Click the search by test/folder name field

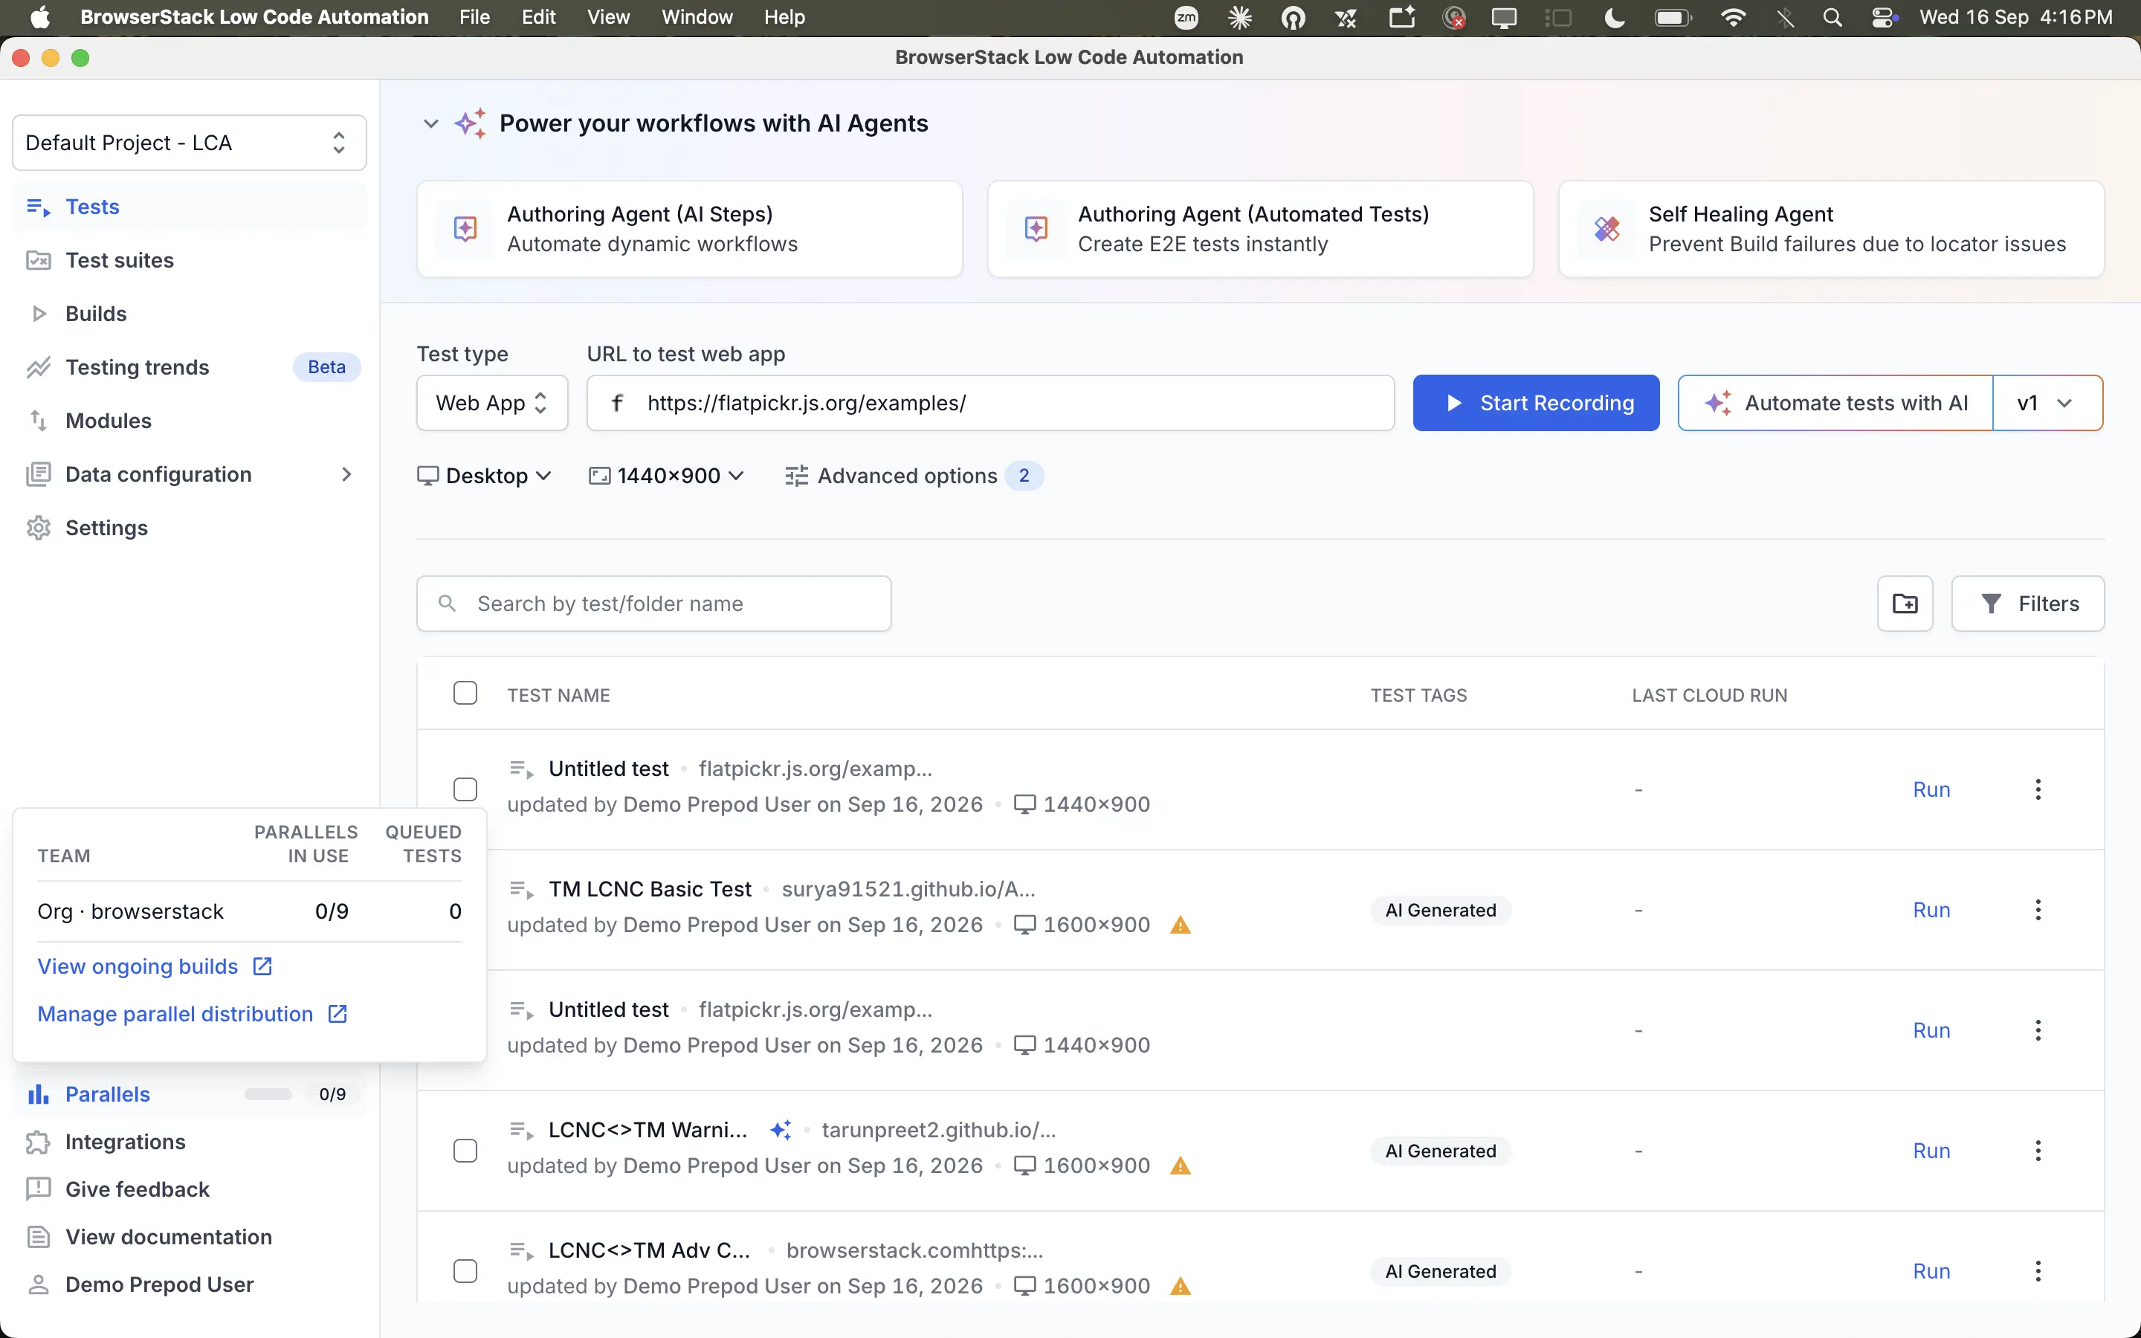coord(653,604)
